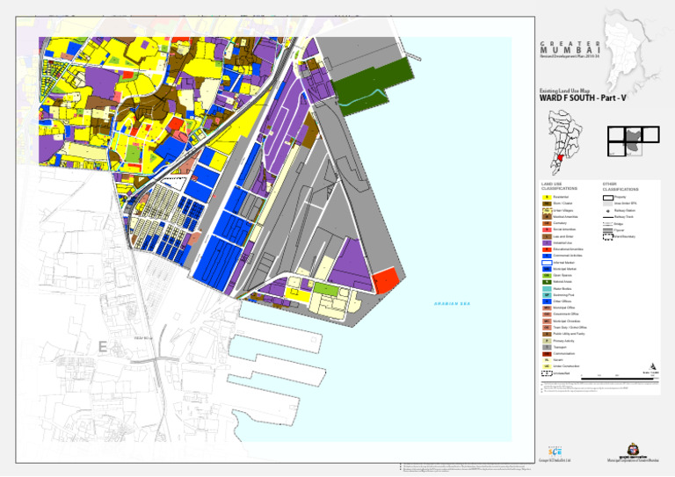Click the "WARD F SOUTH - Part - V" title
Screen dimensions: 675x477
coord(583,98)
